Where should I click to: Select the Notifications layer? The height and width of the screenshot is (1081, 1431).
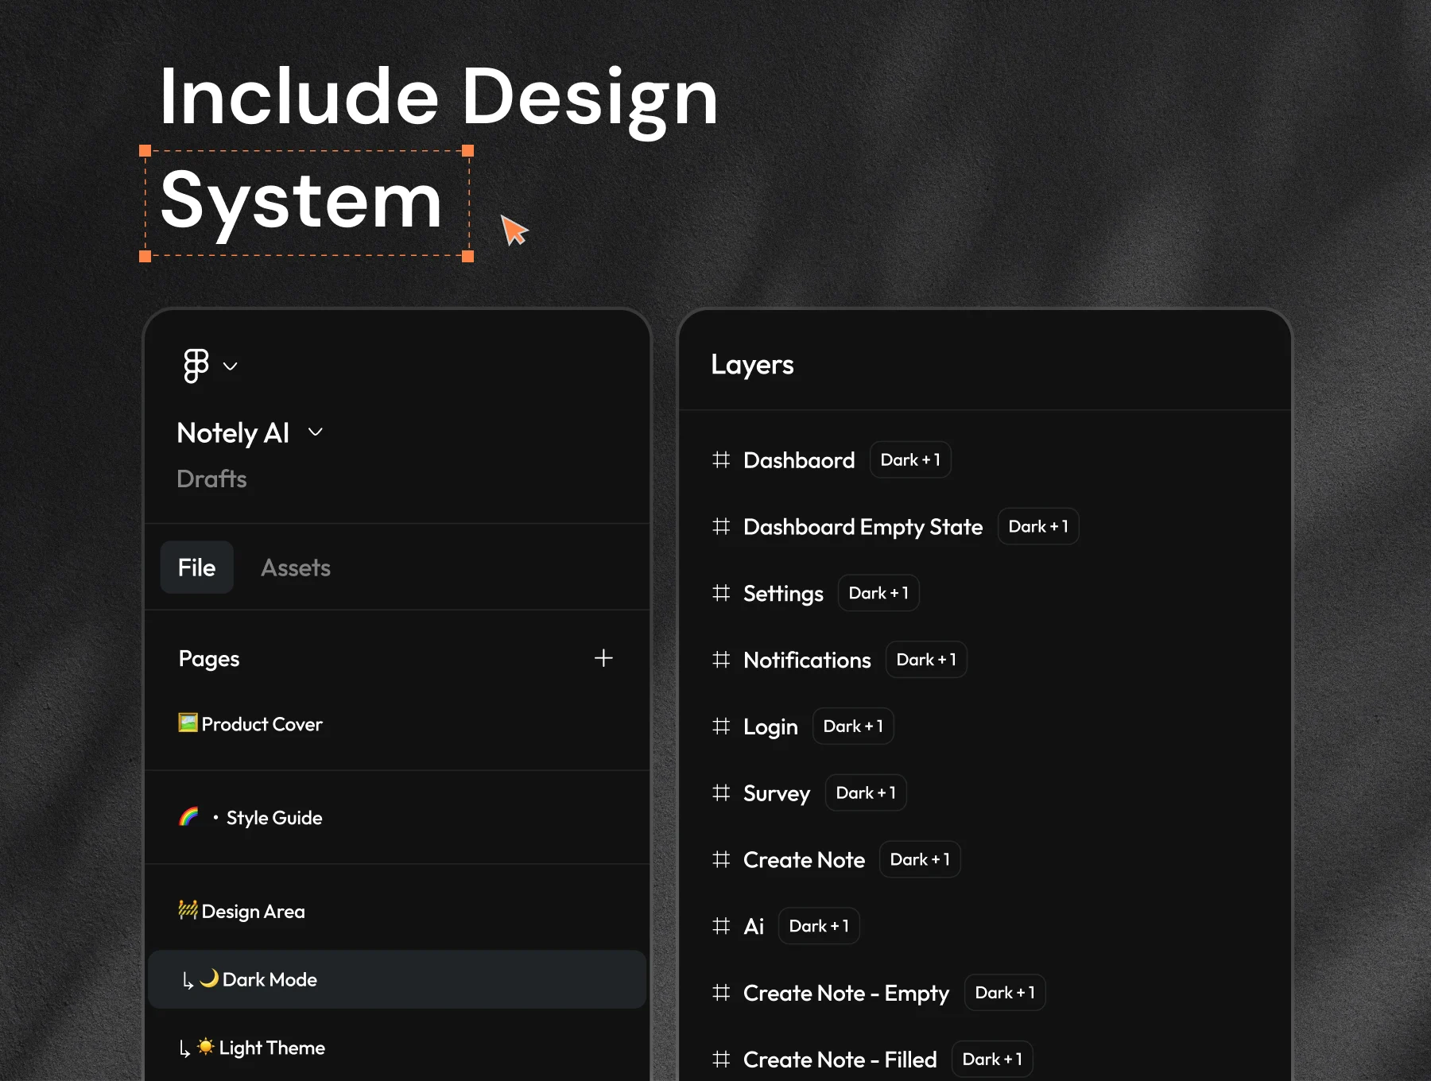pyautogui.click(x=807, y=660)
